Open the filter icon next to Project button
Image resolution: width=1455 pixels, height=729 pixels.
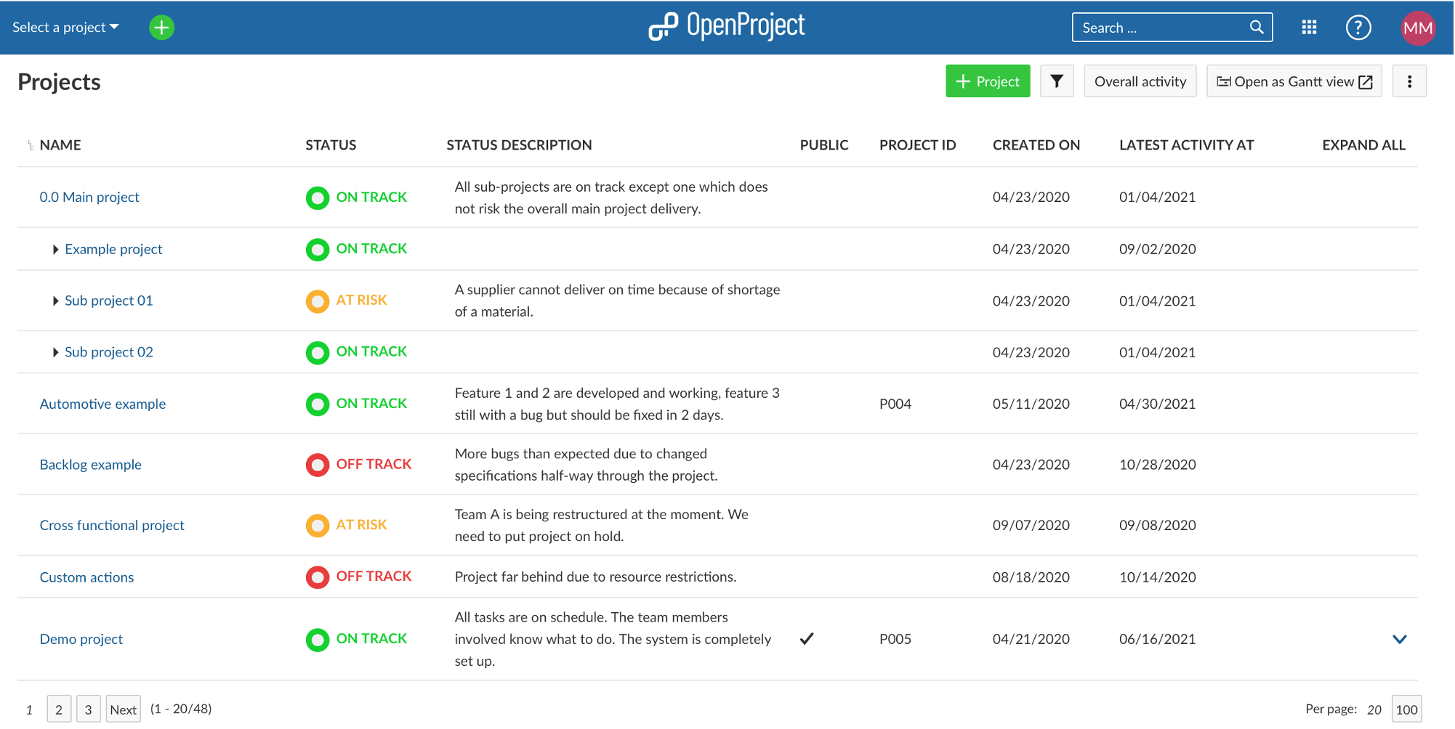[1057, 81]
